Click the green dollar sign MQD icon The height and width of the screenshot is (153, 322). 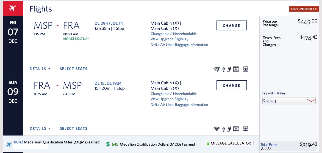108,144
